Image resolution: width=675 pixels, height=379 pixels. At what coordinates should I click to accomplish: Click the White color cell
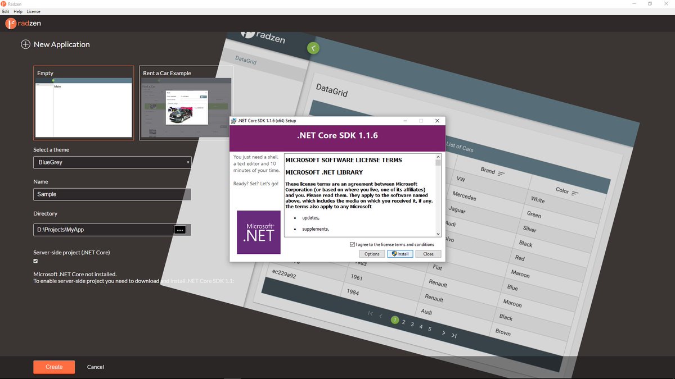[x=538, y=199]
